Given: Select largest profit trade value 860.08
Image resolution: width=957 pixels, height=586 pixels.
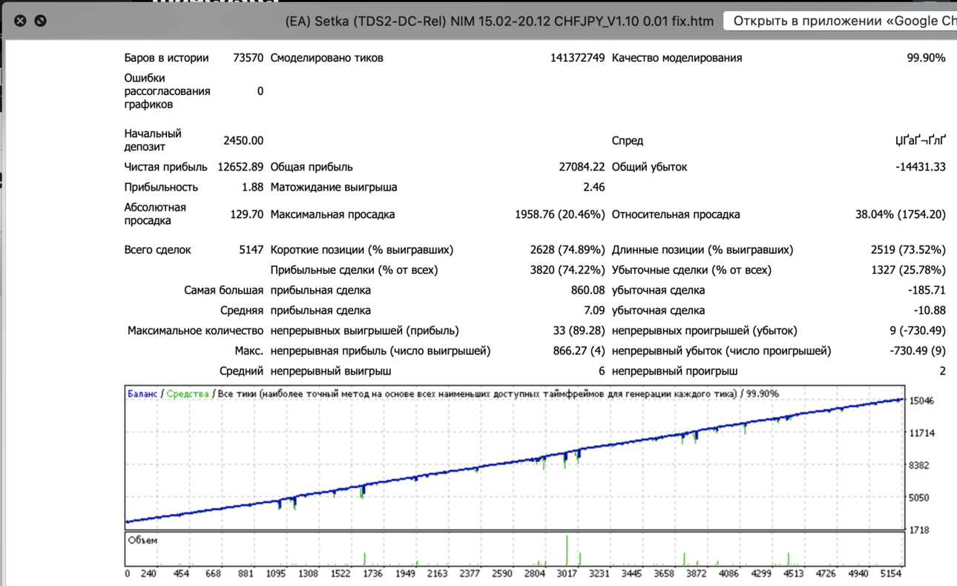Looking at the screenshot, I should [x=588, y=290].
